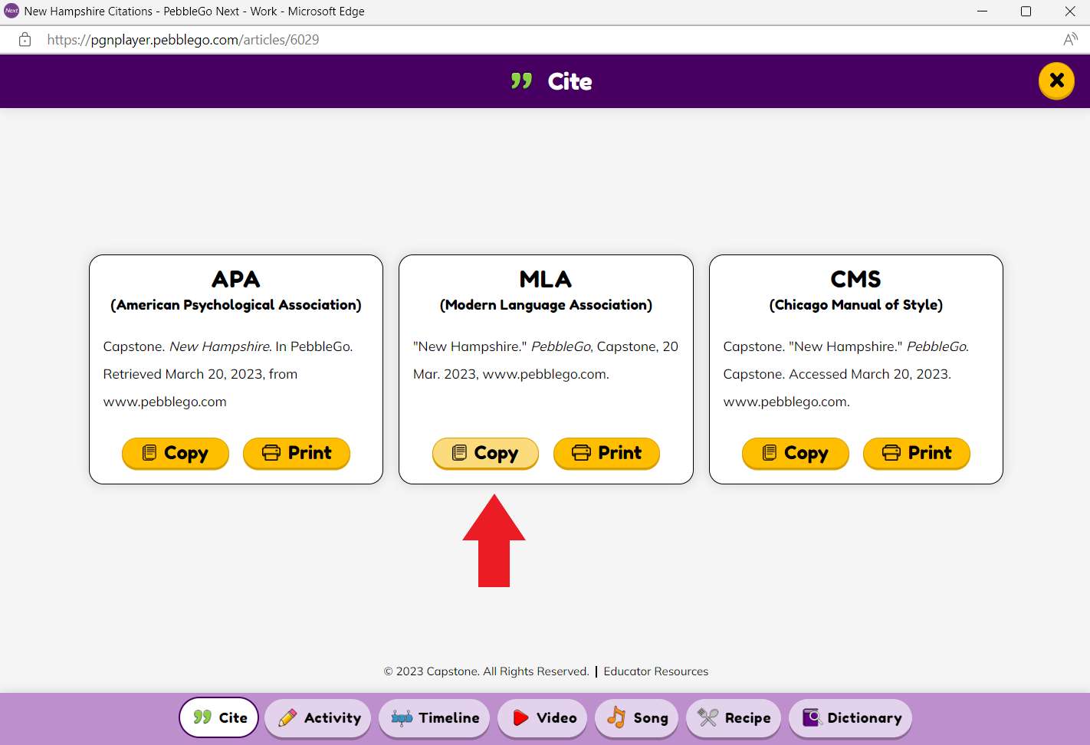The height and width of the screenshot is (745, 1090).
Task: Click the CMS text 'Capstone. Accessed March 20, 2023.'
Action: (x=837, y=374)
